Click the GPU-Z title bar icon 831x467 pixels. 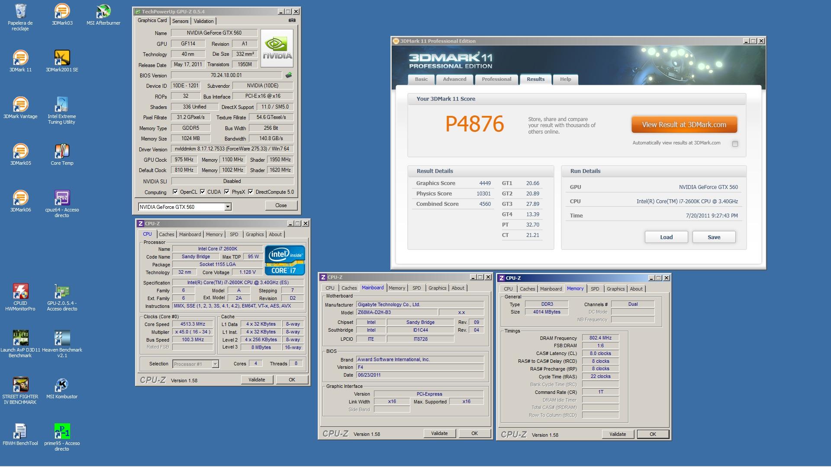point(138,12)
